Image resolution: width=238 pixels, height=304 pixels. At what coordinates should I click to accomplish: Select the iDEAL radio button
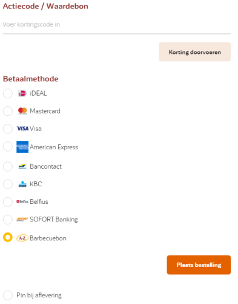8,93
